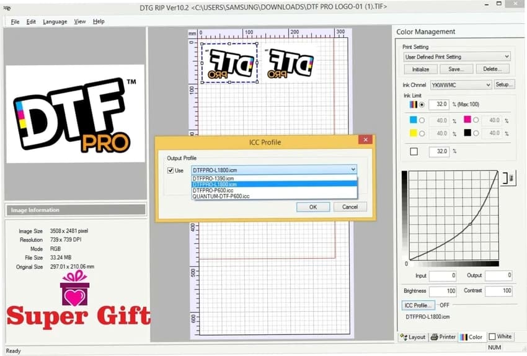The image size is (527, 356).
Task: Click the Save print setting button
Action: (456, 69)
